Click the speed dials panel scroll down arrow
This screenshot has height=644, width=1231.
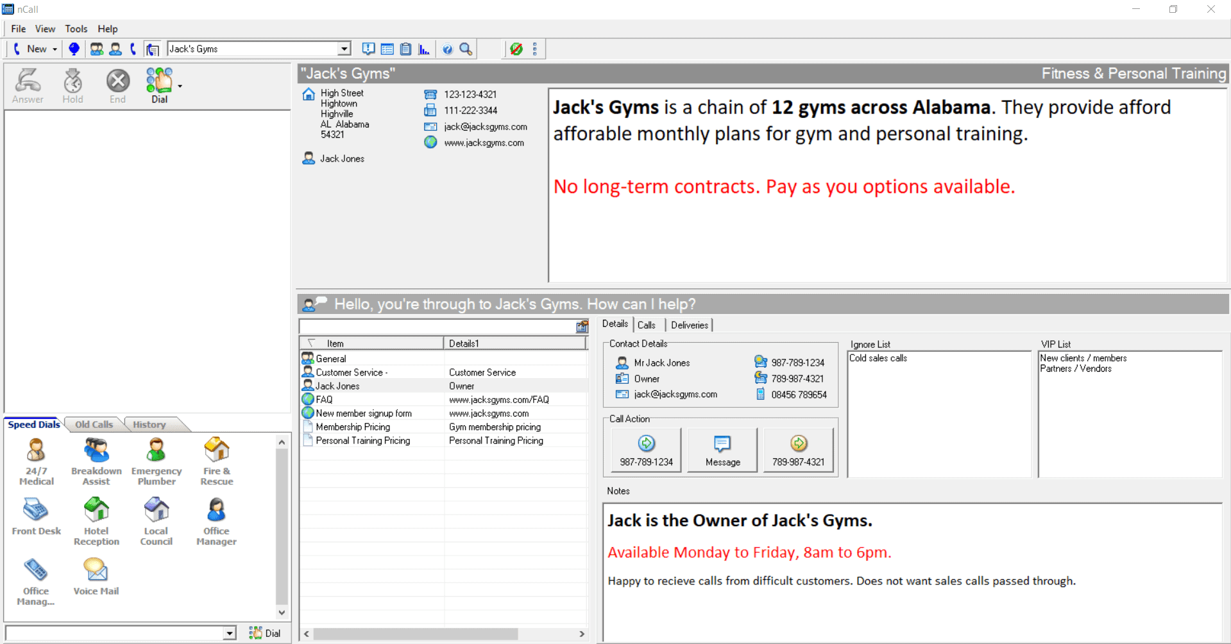(282, 613)
